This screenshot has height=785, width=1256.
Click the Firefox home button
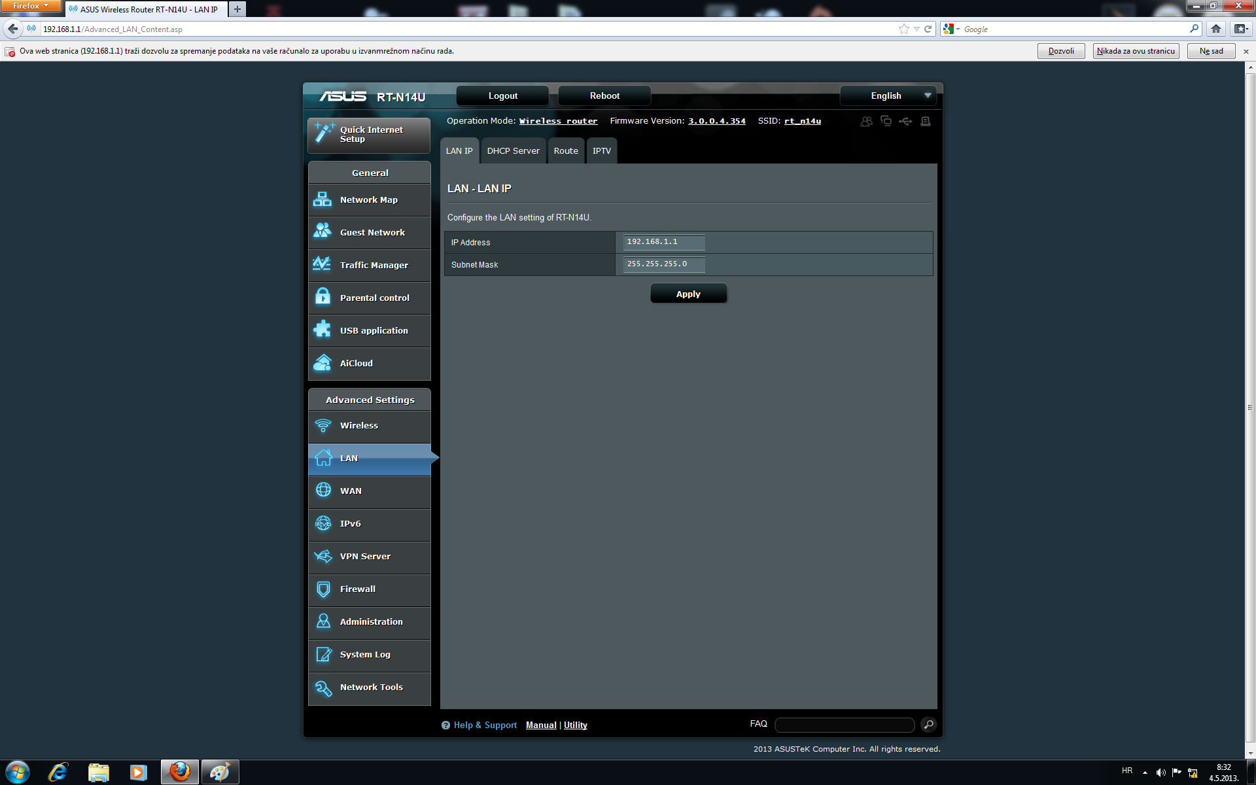[x=1215, y=29]
